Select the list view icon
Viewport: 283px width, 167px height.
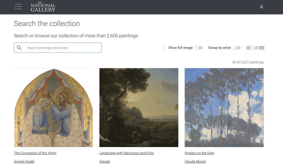point(262,48)
